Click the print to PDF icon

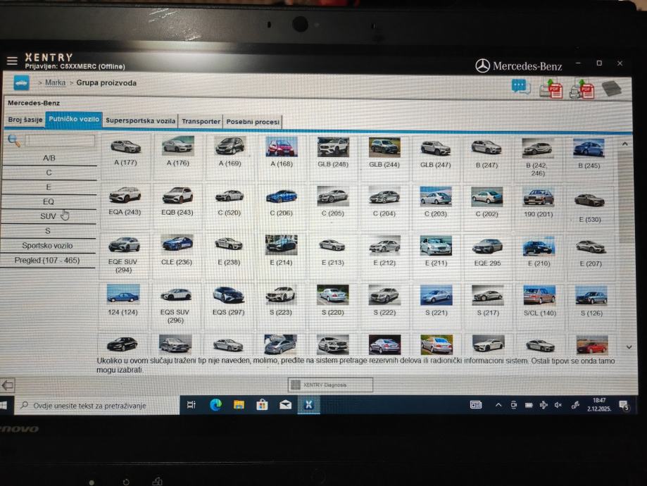pos(582,88)
